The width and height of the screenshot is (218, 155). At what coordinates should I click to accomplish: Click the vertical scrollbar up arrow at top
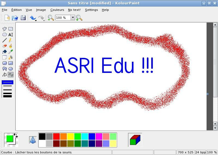pyautogui.click(x=215, y=25)
